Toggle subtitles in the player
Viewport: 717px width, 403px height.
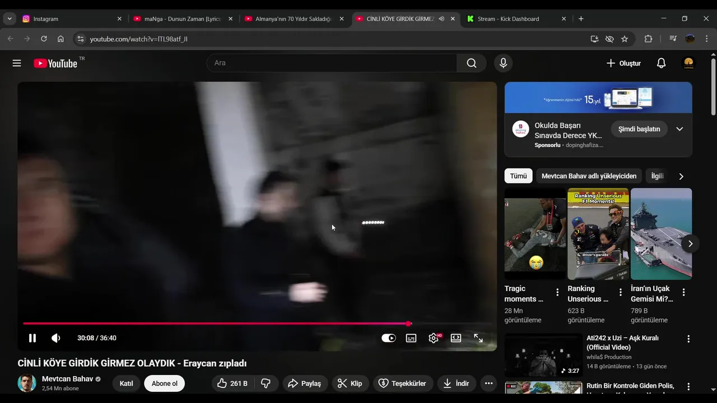tap(411, 338)
